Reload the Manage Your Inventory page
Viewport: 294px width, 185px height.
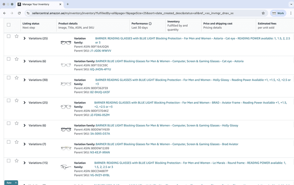click(19, 13)
